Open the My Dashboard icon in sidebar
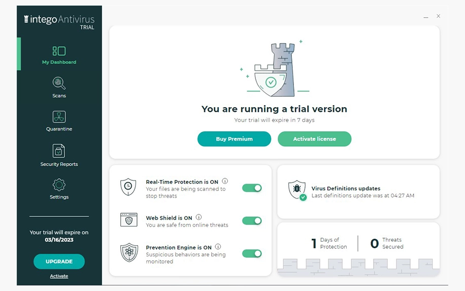465x291 pixels. pos(59,51)
